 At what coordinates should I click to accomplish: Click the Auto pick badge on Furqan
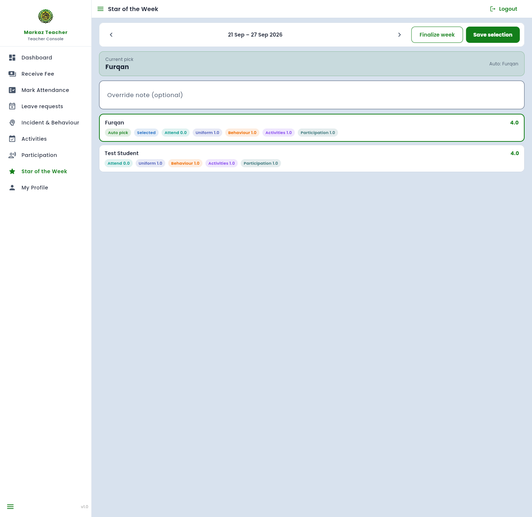pos(118,133)
